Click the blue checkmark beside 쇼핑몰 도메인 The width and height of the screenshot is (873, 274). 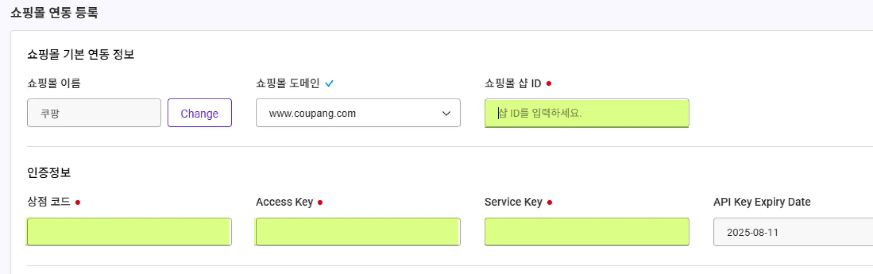[x=329, y=84]
